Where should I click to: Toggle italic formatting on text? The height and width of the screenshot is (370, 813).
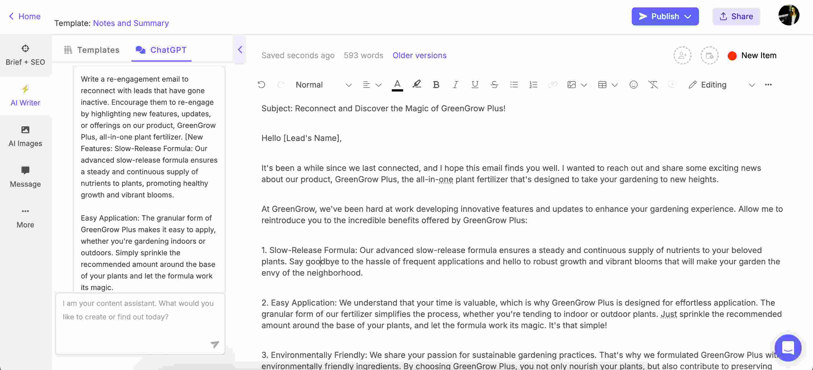tap(455, 84)
